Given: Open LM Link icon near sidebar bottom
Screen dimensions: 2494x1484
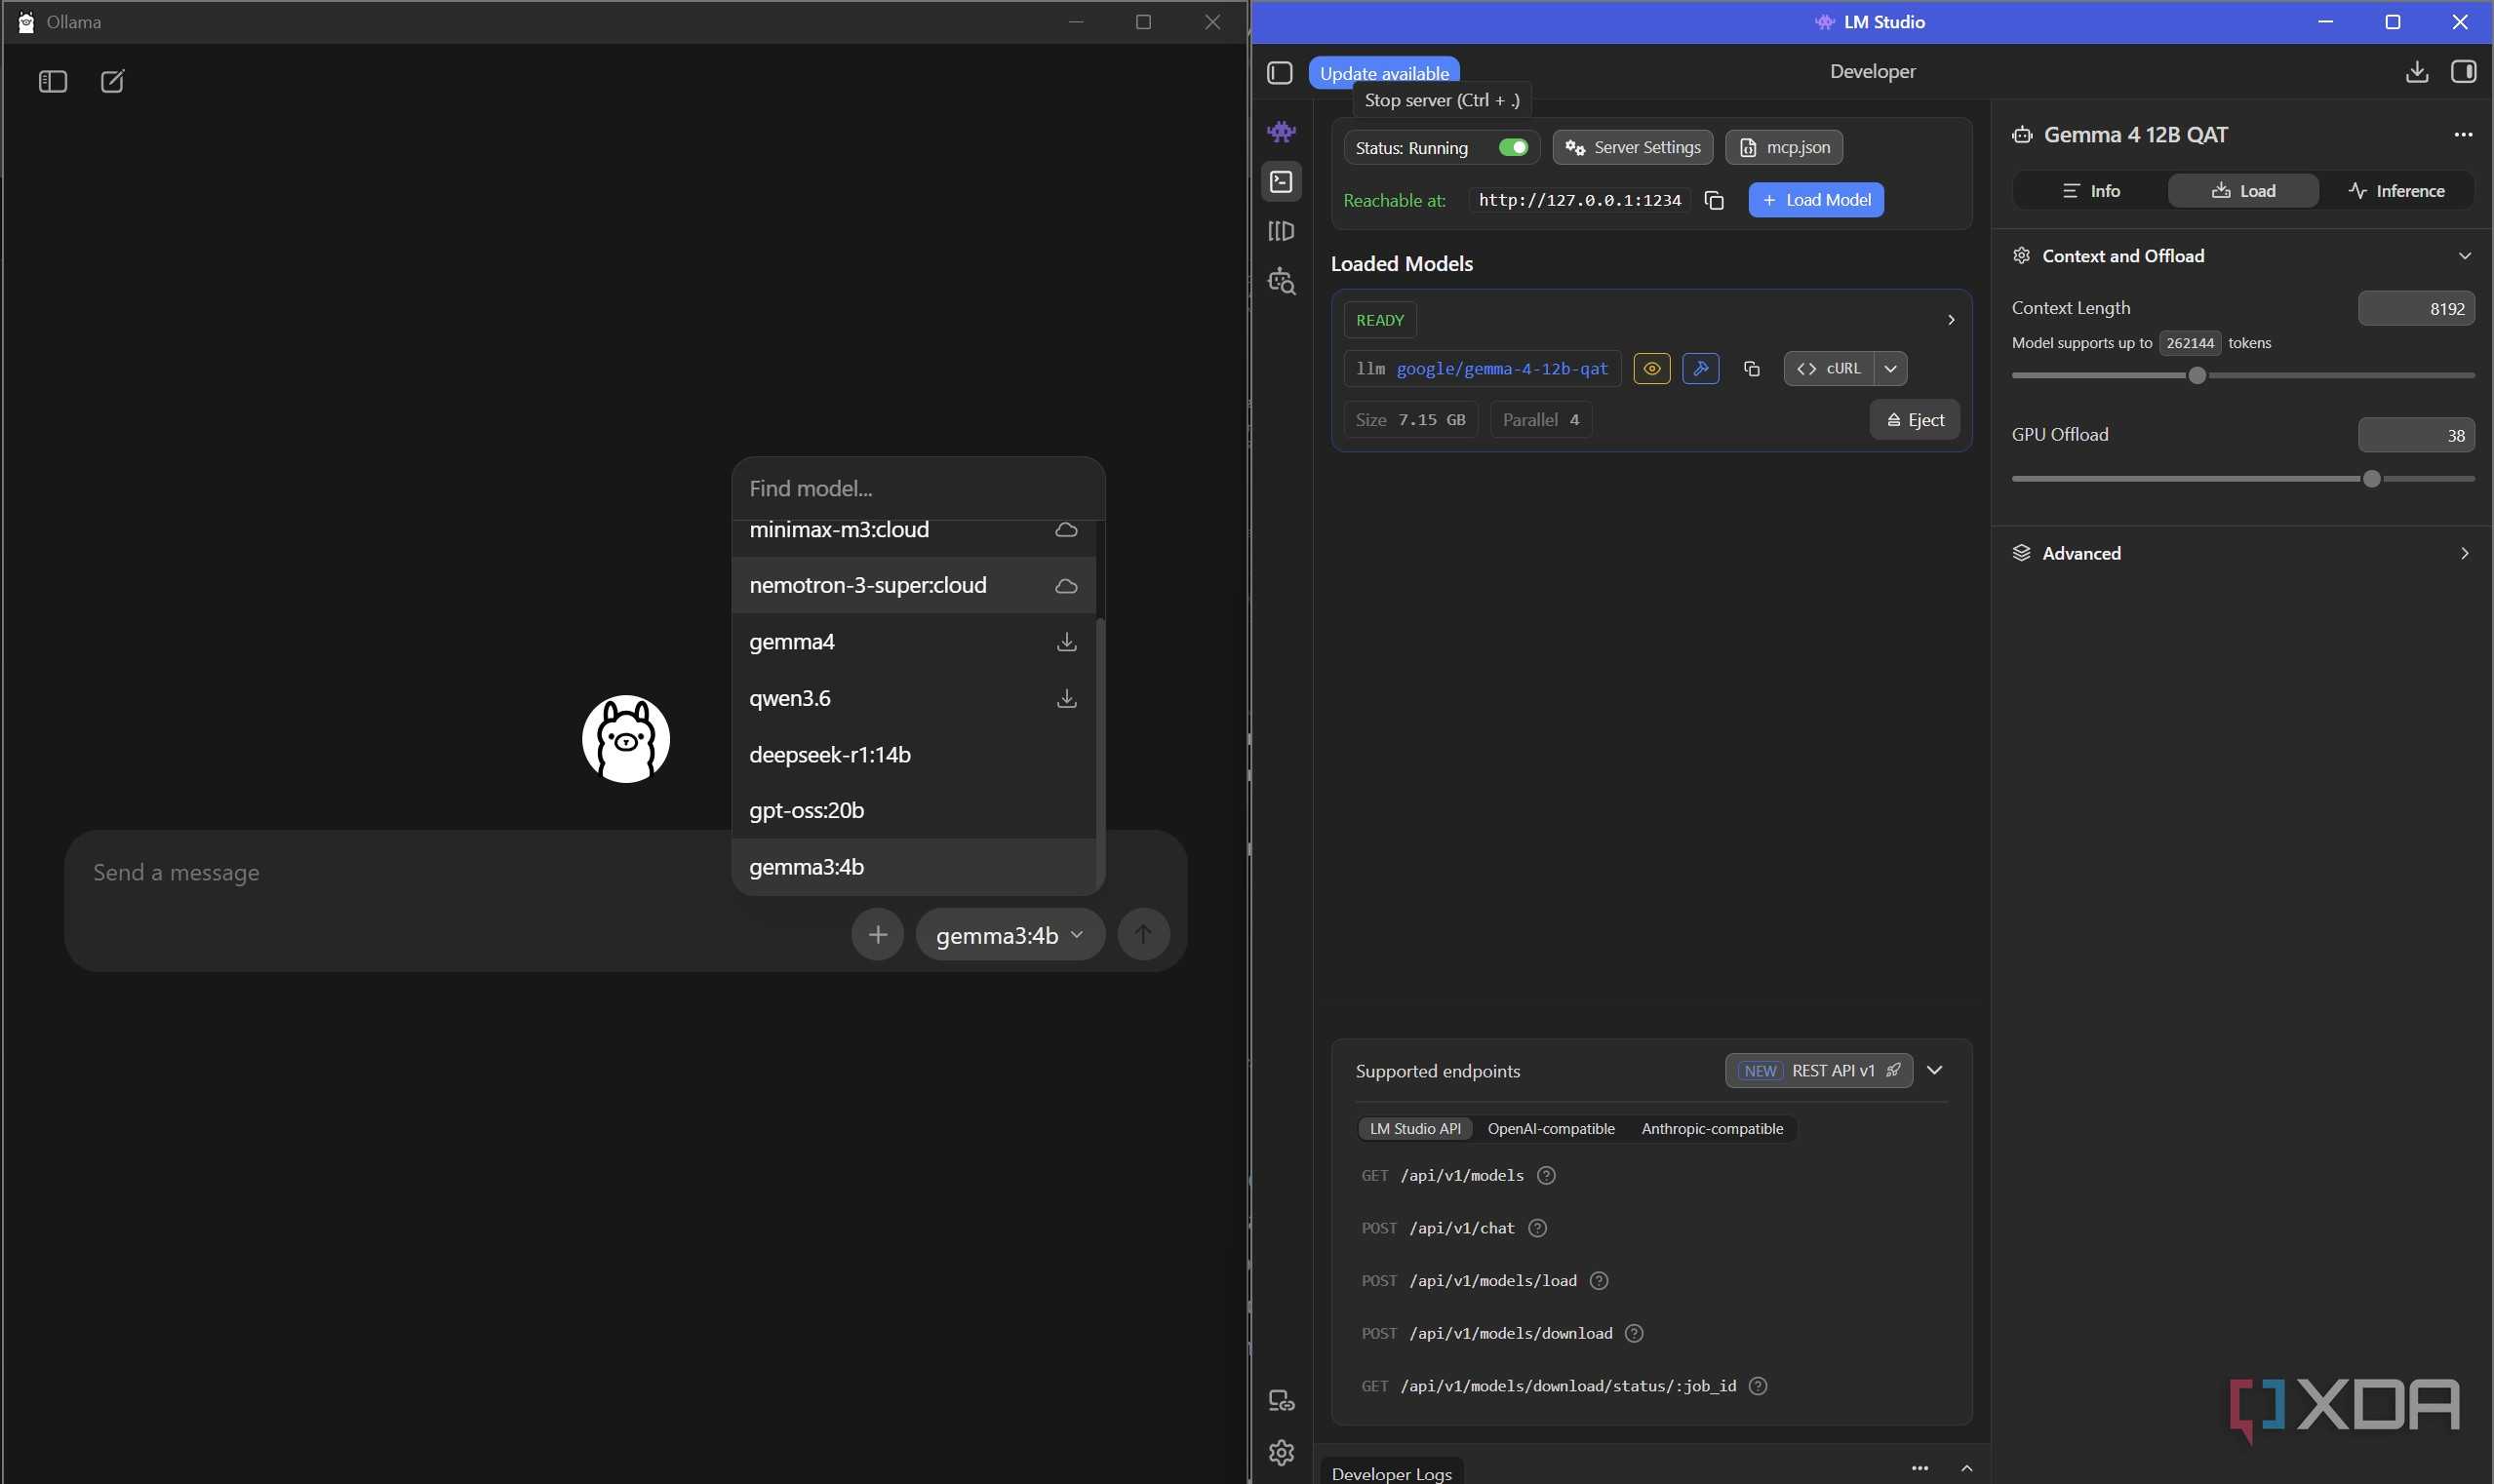Looking at the screenshot, I should tap(1282, 1401).
